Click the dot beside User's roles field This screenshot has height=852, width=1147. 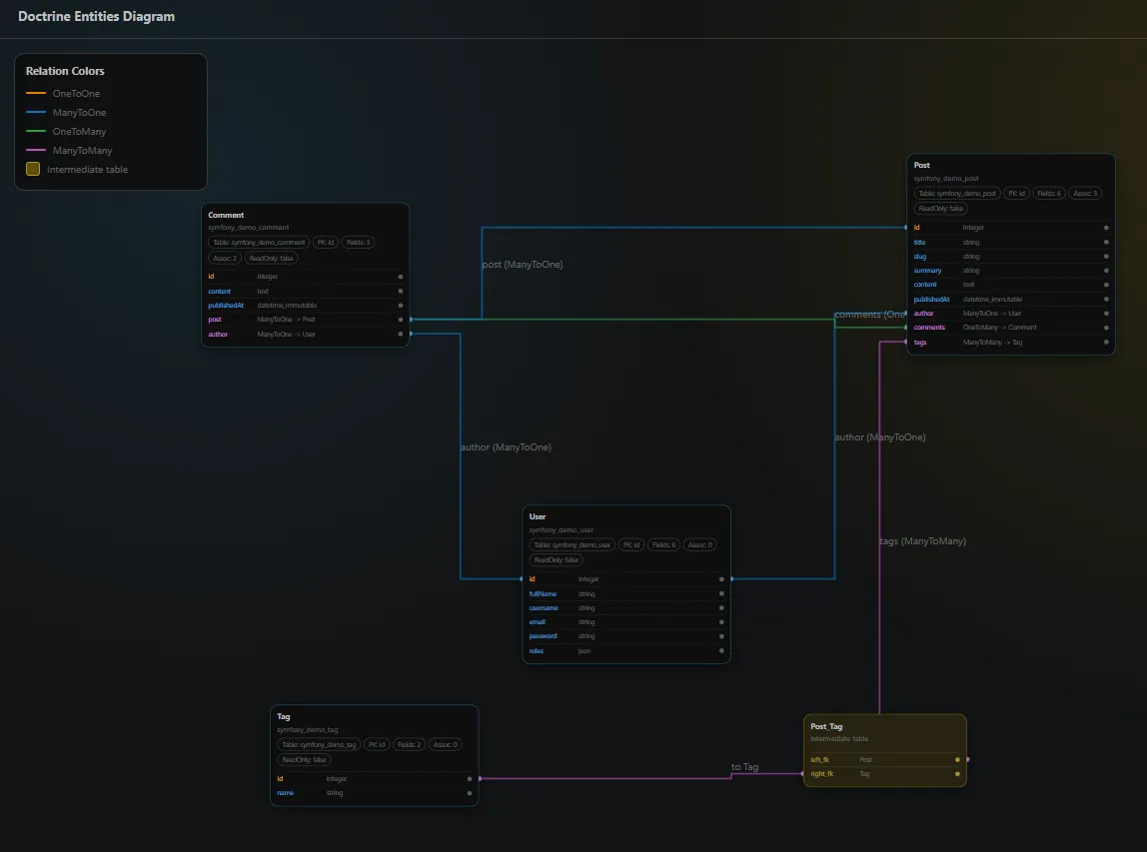click(722, 650)
